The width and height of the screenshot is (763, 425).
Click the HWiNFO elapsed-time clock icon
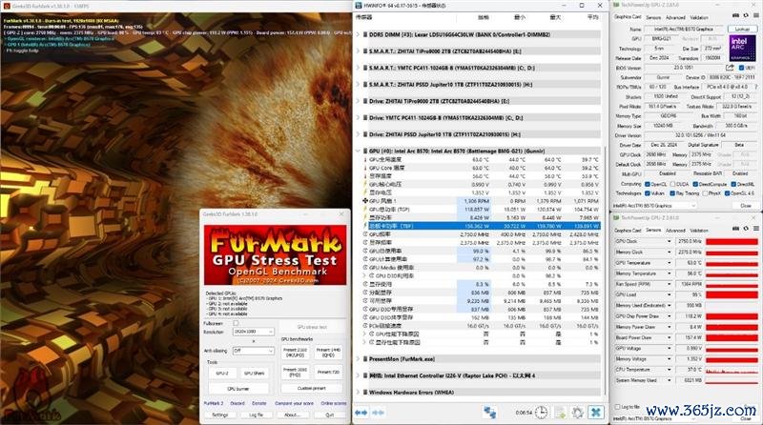coord(541,413)
